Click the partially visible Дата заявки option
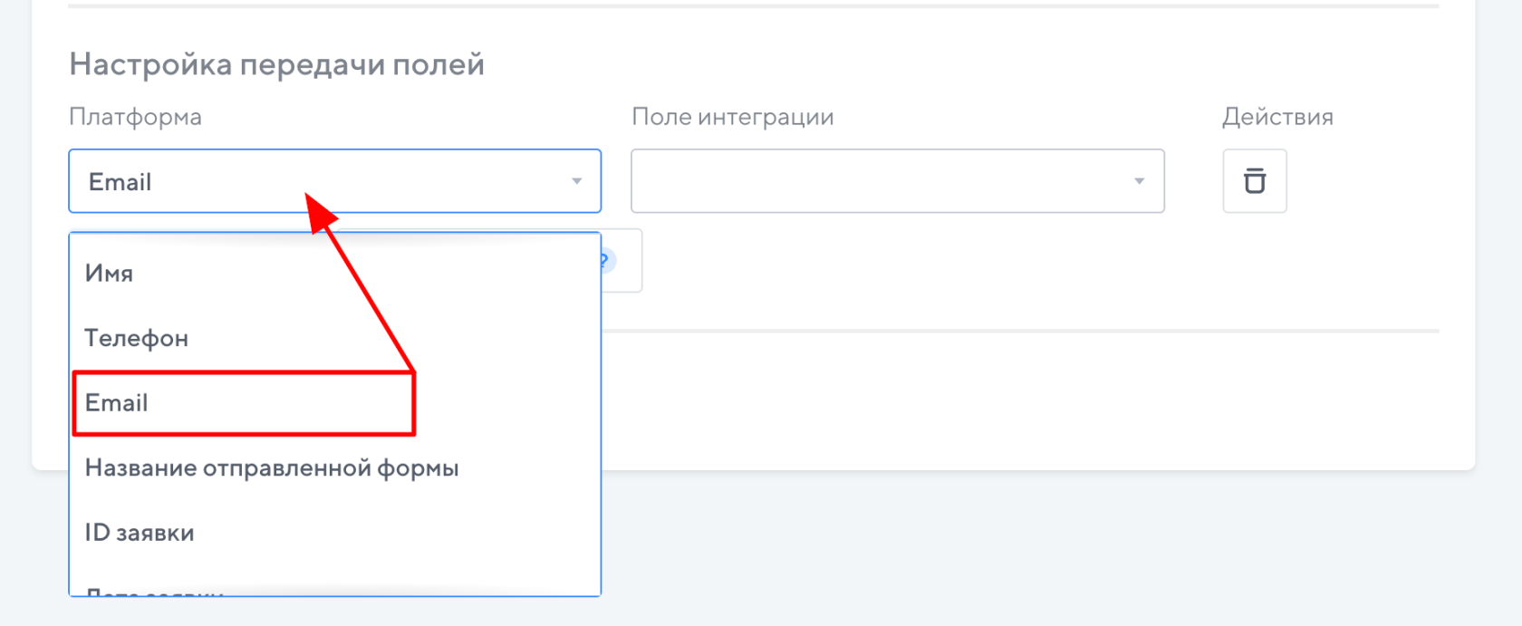This screenshot has height=626, width=1522. [x=154, y=592]
